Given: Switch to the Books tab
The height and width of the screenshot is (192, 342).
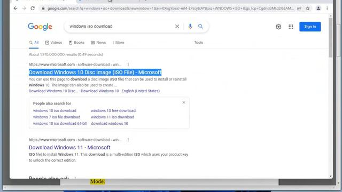Looking at the screenshot, I should point(76,43).
